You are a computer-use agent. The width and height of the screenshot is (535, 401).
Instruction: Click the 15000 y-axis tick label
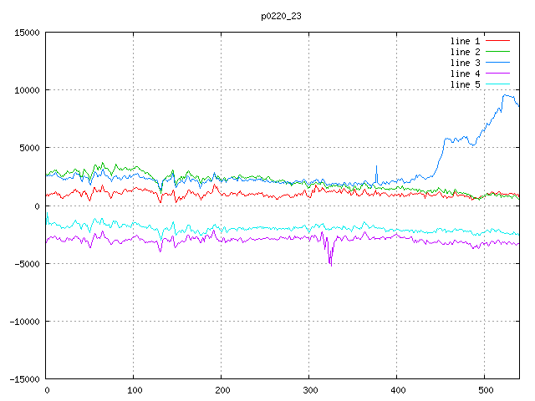[x=26, y=33]
